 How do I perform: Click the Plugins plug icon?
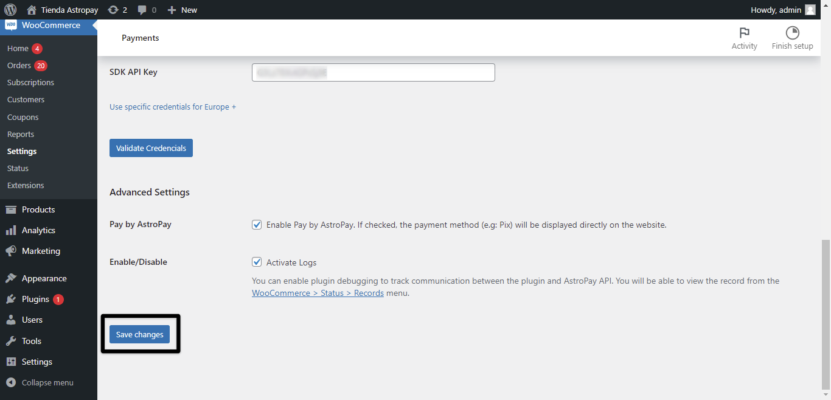(11, 299)
